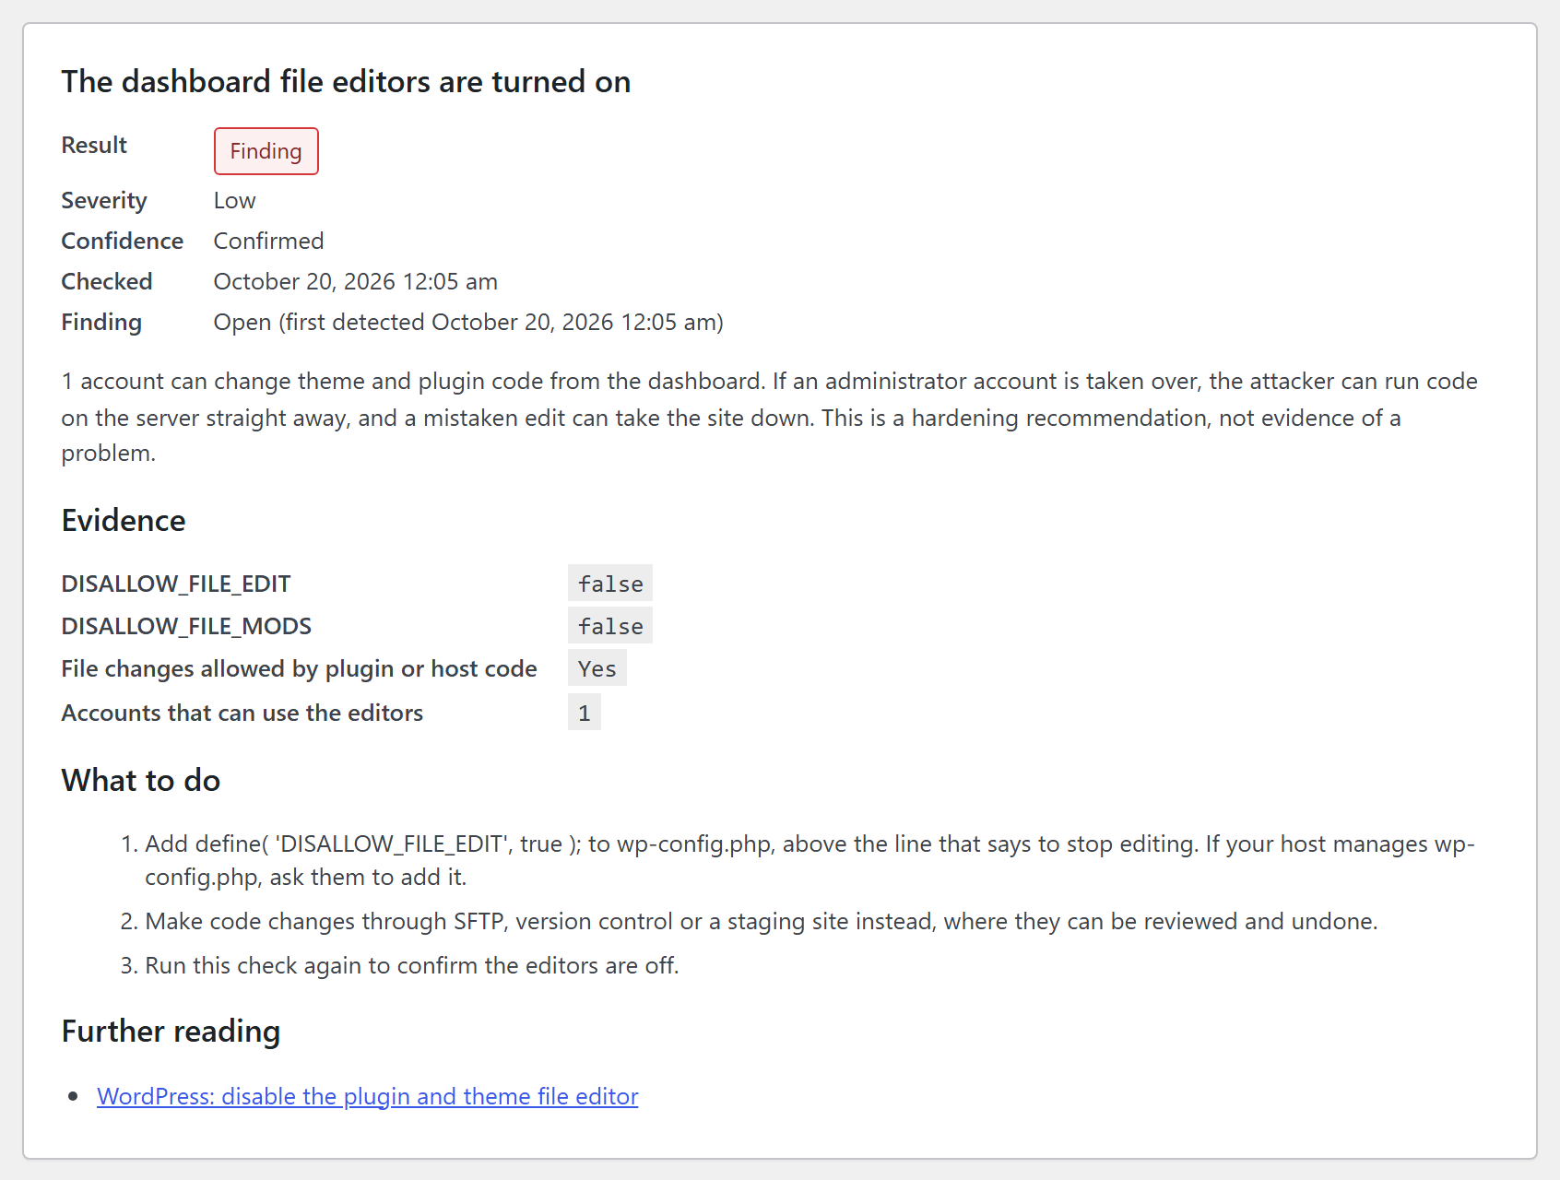Open the WordPress disable file editor link
This screenshot has height=1180, width=1560.
tap(367, 1096)
